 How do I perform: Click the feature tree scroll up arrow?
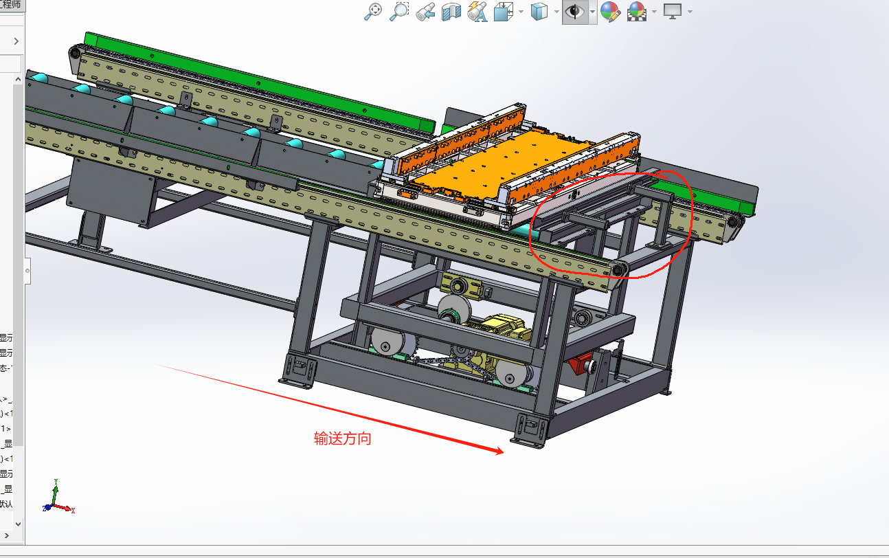tap(19, 79)
